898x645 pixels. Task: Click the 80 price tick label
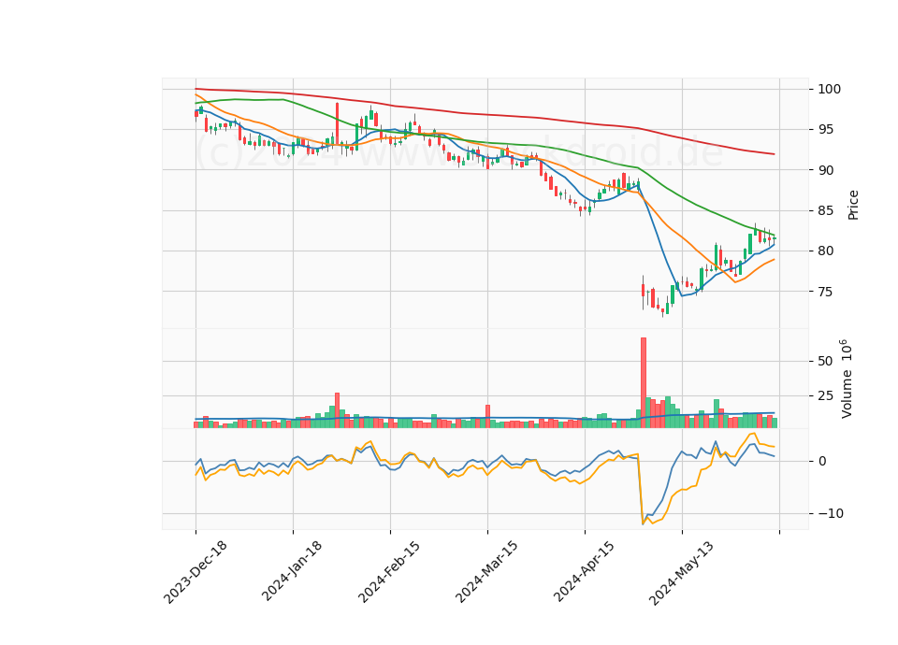pyautogui.click(x=825, y=251)
